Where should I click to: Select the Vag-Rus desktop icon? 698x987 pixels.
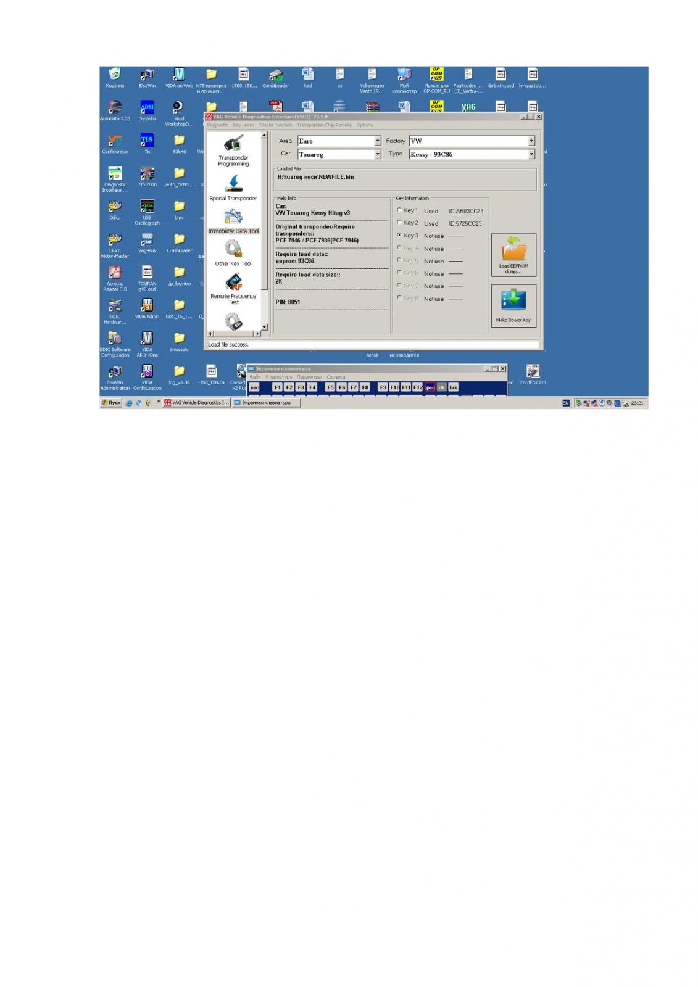[x=147, y=243]
